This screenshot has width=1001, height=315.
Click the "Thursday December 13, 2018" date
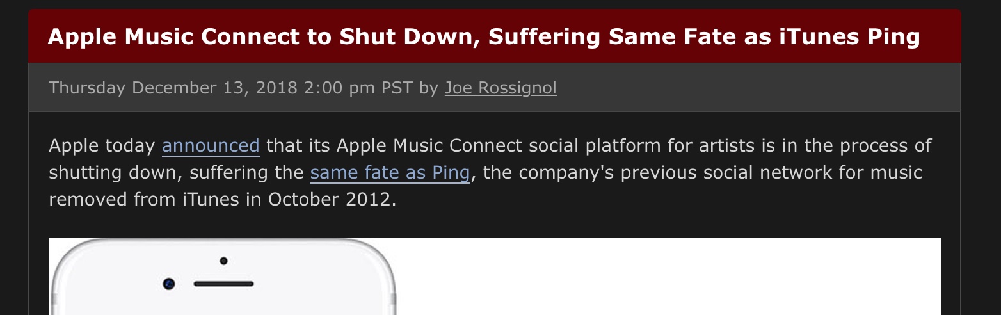point(173,88)
